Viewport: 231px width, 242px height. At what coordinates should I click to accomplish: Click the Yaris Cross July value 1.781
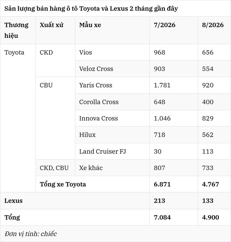click(x=162, y=85)
